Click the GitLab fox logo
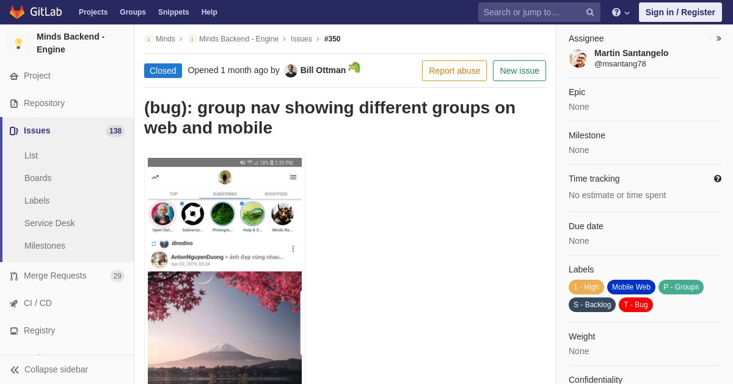This screenshot has height=384, width=733. tap(17, 12)
